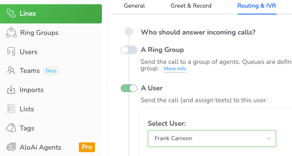The image size is (292, 156).
Task: Open Ring Groups via its icon
Action: coord(11,32)
